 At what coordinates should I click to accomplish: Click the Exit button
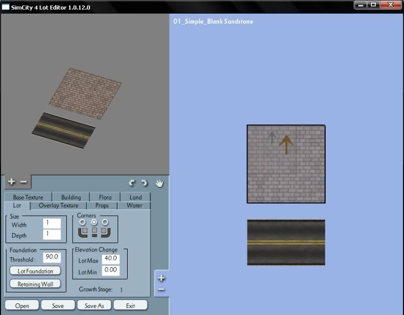pos(130,306)
